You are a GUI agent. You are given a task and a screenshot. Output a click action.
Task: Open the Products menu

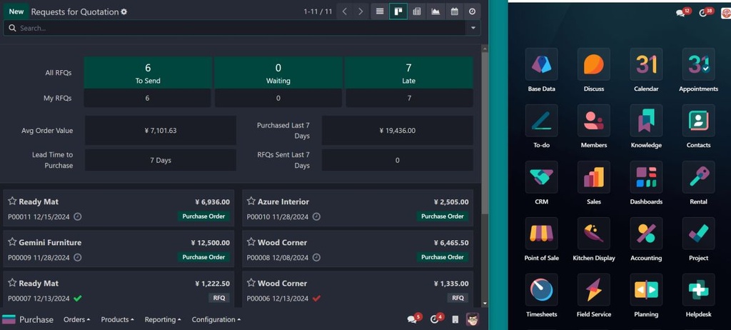[x=118, y=320]
